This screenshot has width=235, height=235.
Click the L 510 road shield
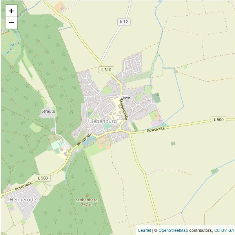coord(106,70)
